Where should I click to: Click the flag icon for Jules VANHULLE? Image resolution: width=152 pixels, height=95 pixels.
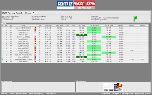35,48
